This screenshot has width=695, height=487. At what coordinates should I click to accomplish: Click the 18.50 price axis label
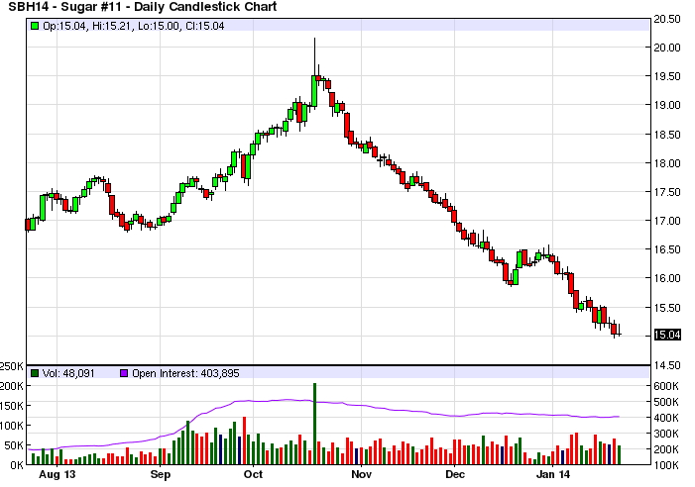tap(667, 135)
